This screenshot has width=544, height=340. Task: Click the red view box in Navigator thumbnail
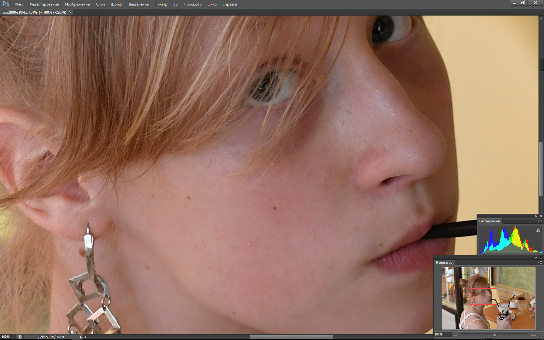pyautogui.click(x=482, y=296)
